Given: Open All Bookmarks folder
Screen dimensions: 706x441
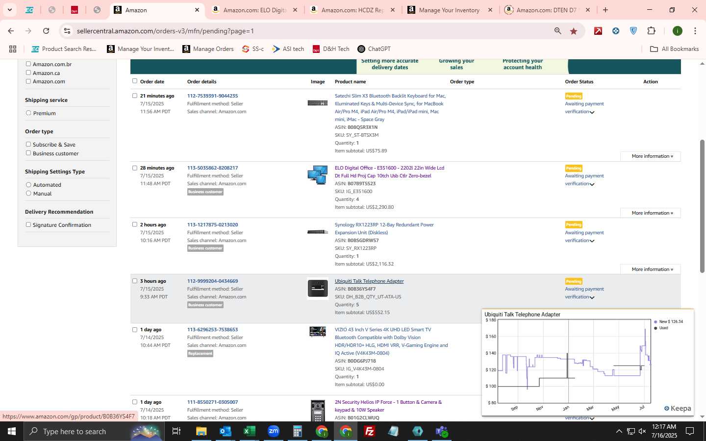Looking at the screenshot, I should (x=674, y=49).
